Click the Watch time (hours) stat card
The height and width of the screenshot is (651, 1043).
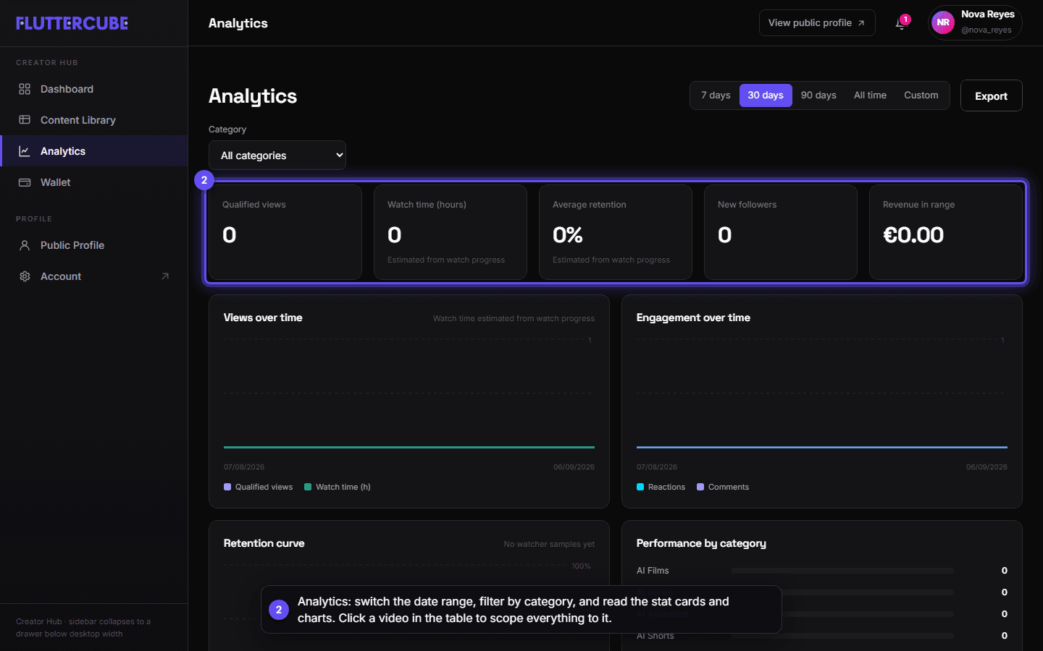coord(451,232)
